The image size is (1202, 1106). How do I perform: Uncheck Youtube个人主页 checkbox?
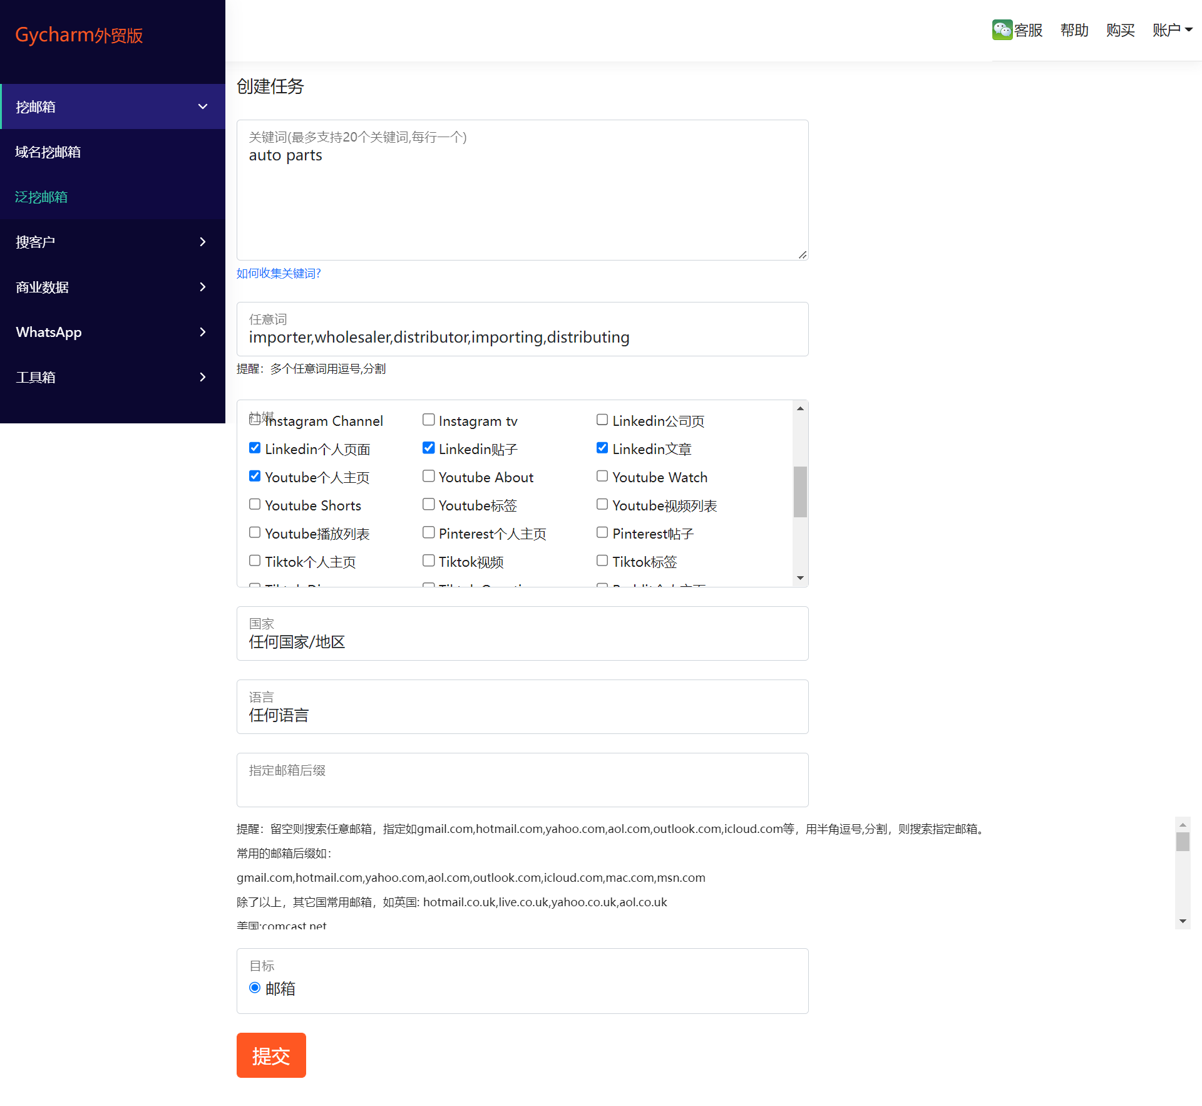pyautogui.click(x=255, y=476)
